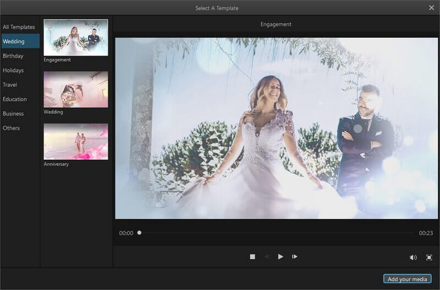This screenshot has height=290, width=440.
Task: Click the Anniversary label under its thumbnail
Action: pyautogui.click(x=56, y=164)
